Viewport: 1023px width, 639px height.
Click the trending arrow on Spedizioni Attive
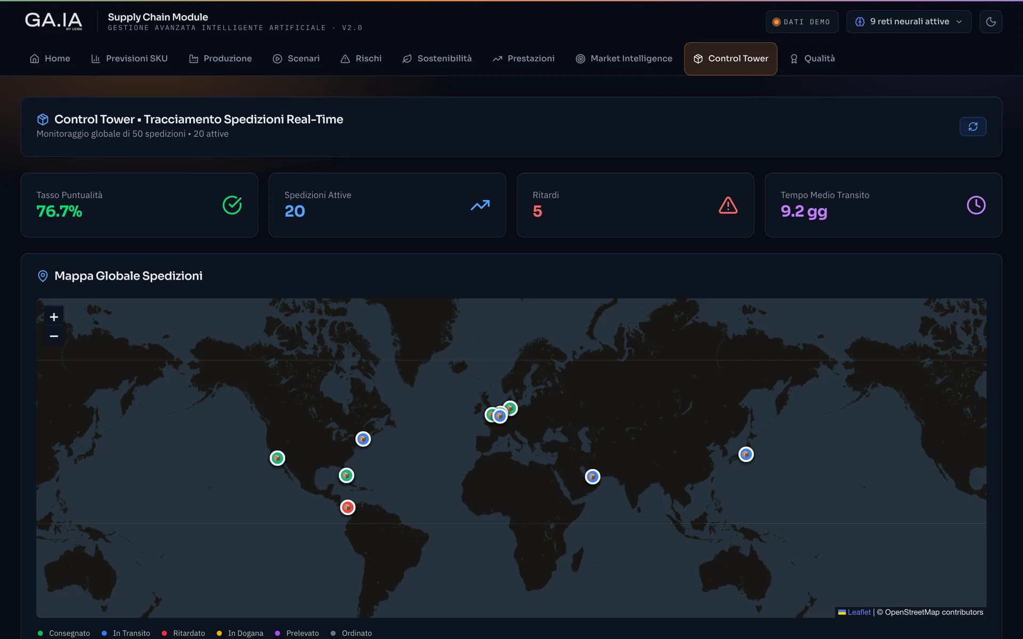(480, 205)
